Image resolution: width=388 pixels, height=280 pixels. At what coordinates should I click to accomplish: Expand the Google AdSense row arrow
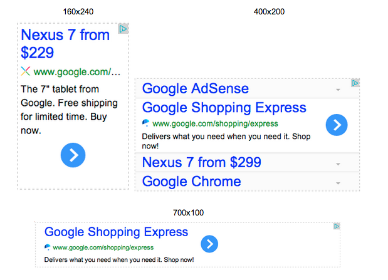click(x=338, y=90)
